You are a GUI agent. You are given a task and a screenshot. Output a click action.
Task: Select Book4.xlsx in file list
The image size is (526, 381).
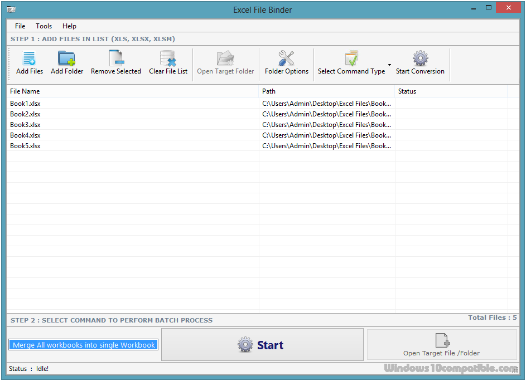click(x=25, y=135)
